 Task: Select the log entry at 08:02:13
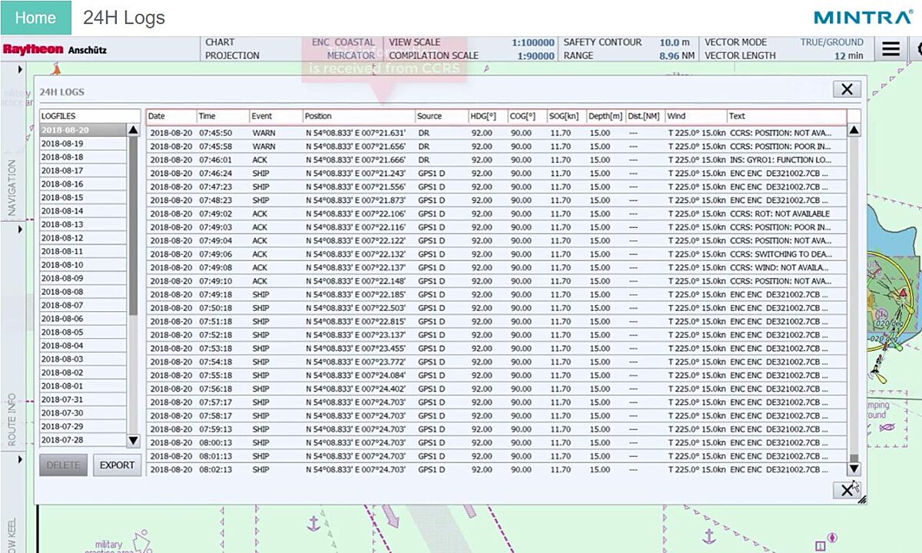pyautogui.click(x=497, y=469)
